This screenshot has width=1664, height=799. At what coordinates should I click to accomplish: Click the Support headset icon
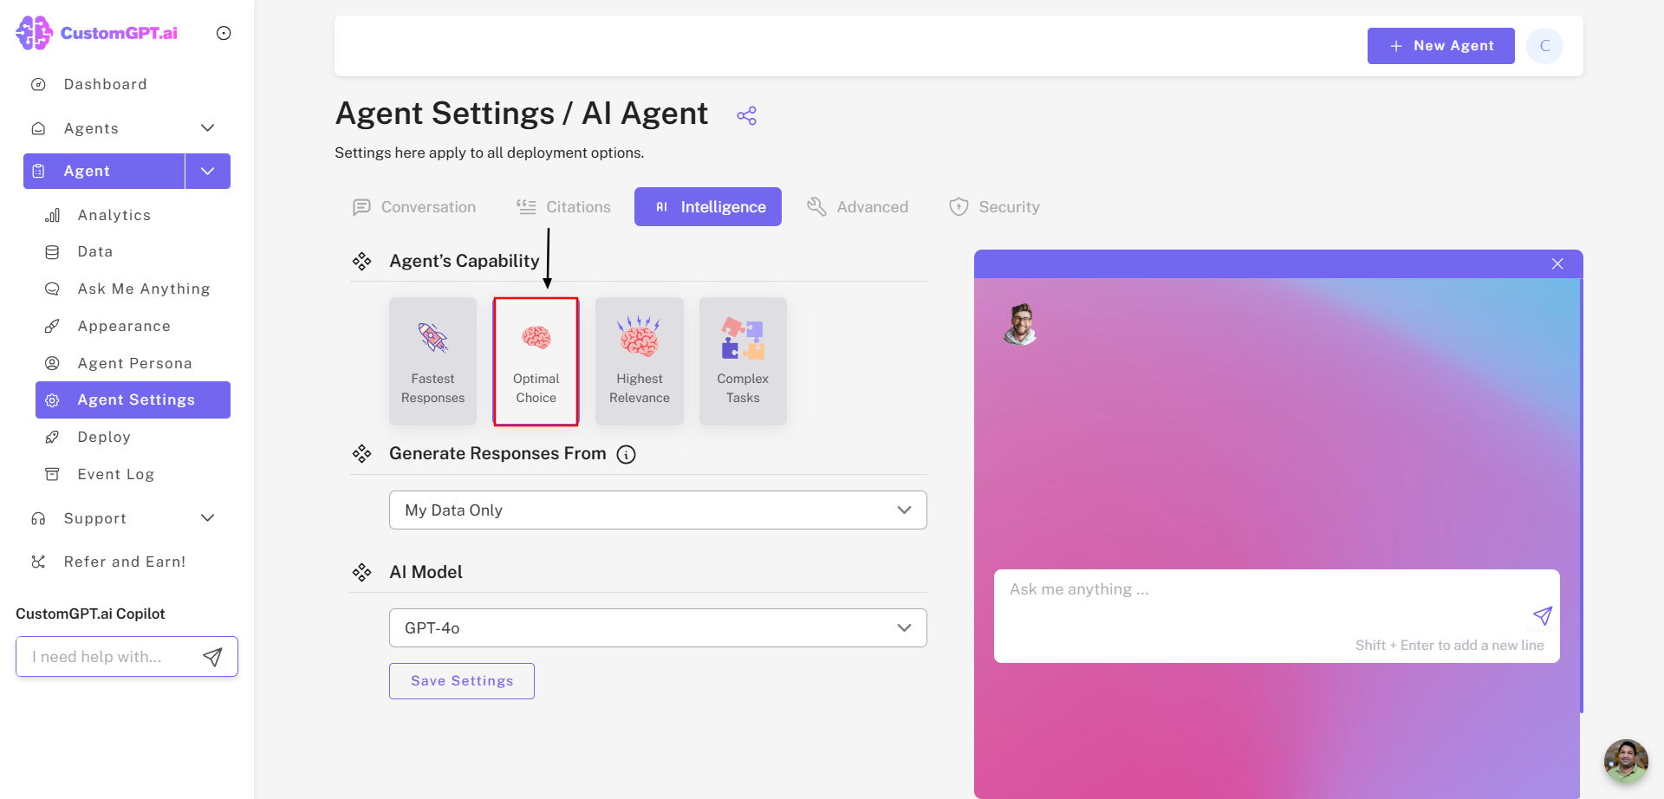click(x=38, y=518)
